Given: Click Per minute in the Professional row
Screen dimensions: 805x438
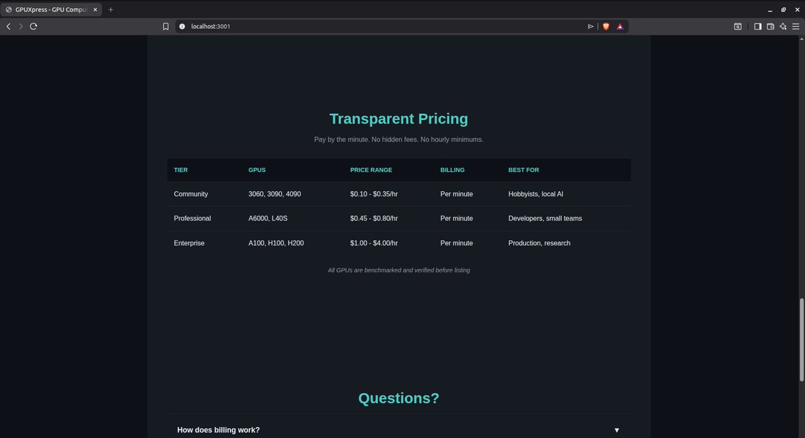Looking at the screenshot, I should [456, 219].
